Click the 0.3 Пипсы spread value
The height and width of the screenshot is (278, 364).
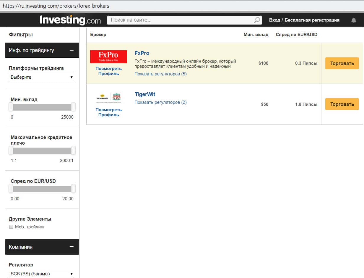306,63
